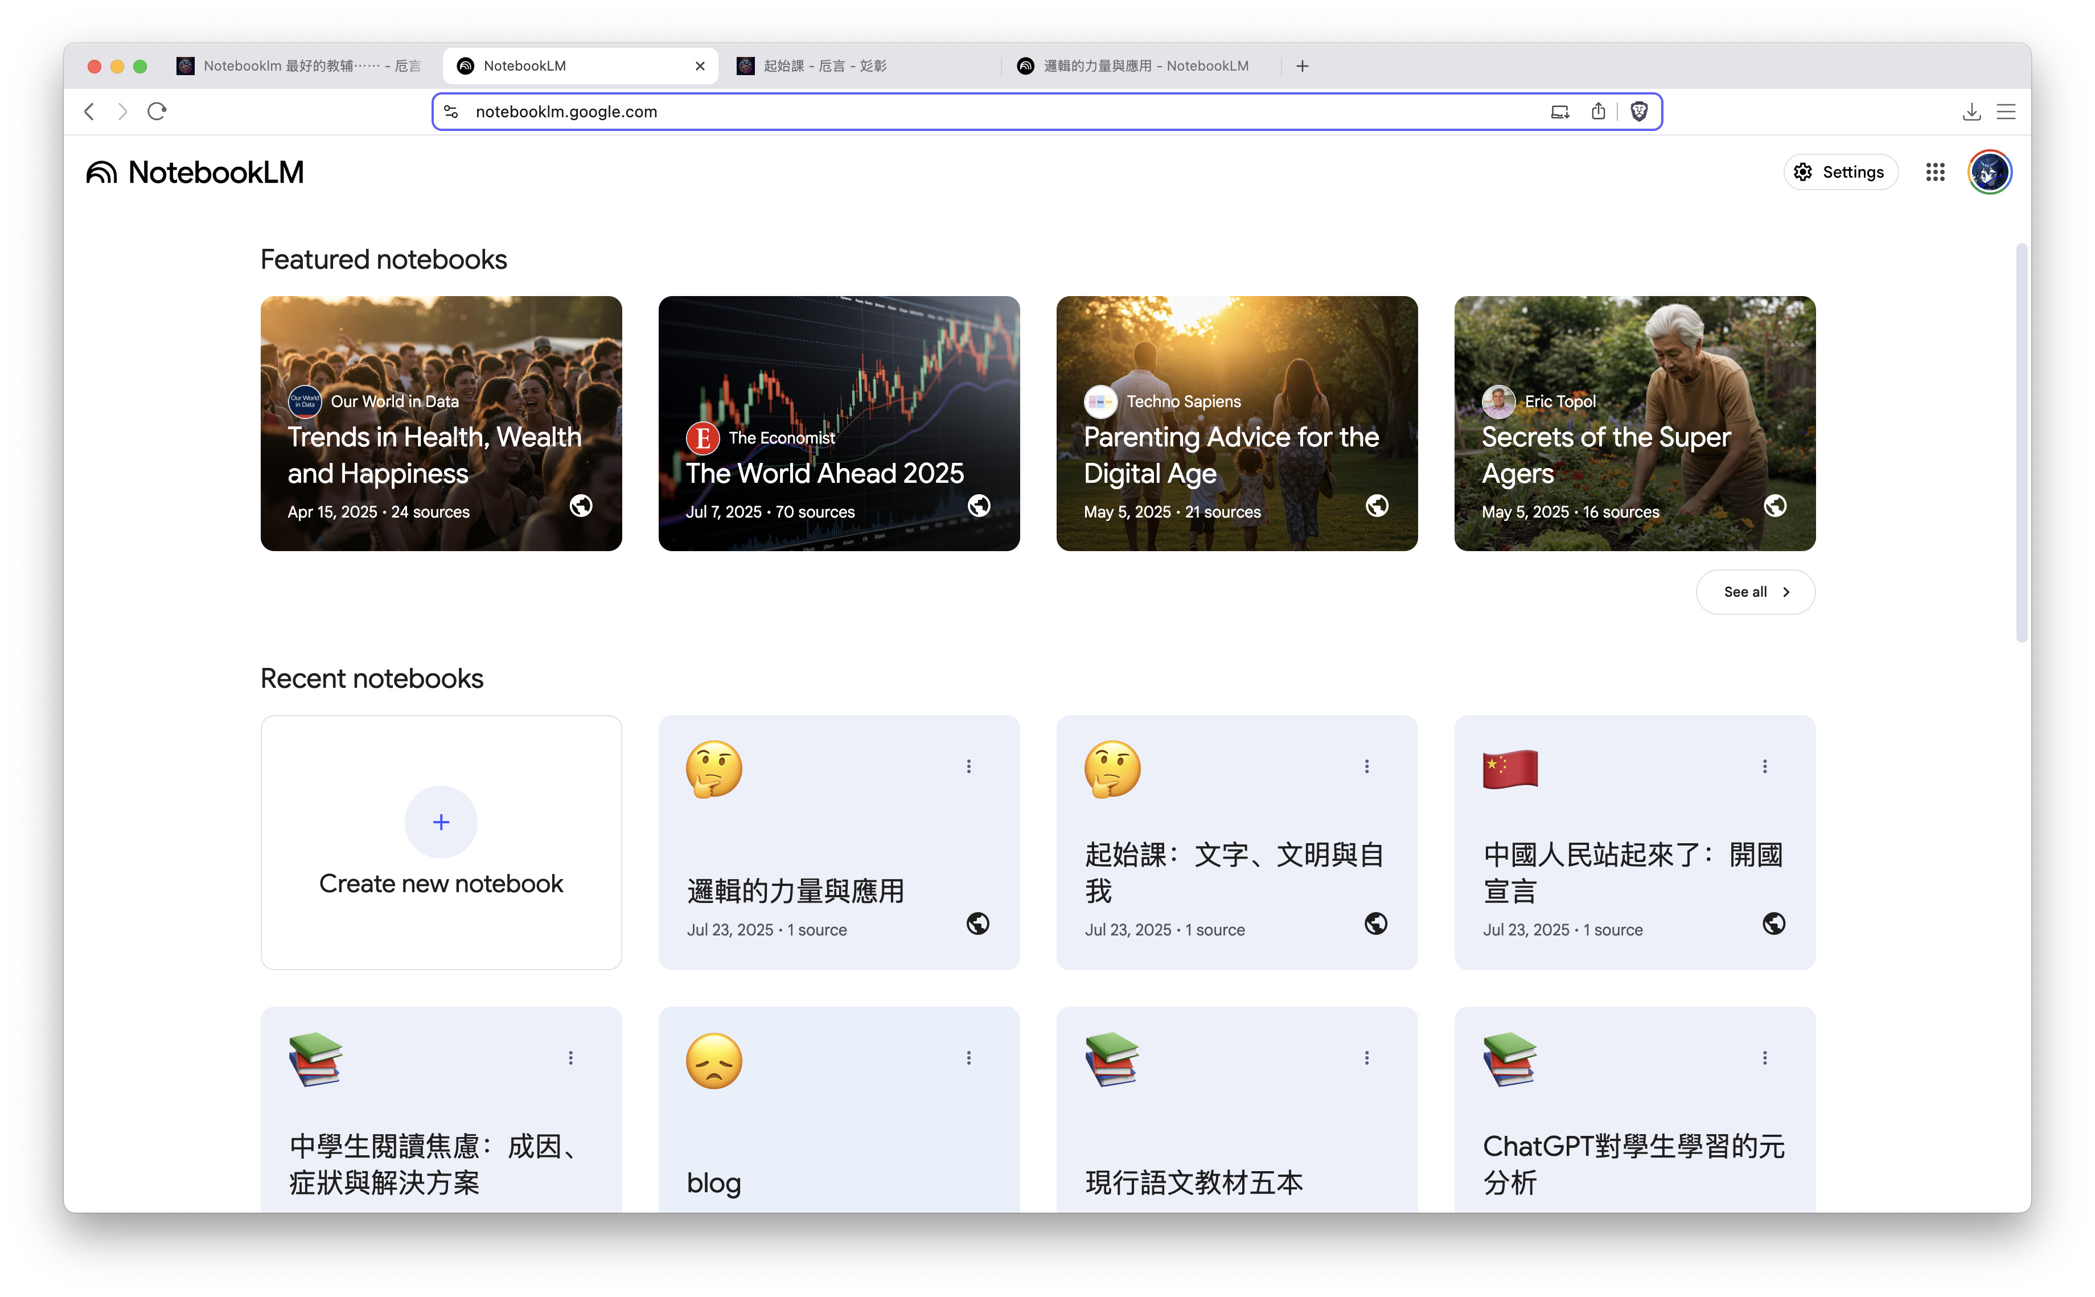Open three-dot menu on 中國人民站起來了 notebook
The height and width of the screenshot is (1297, 2095).
pyautogui.click(x=1765, y=766)
